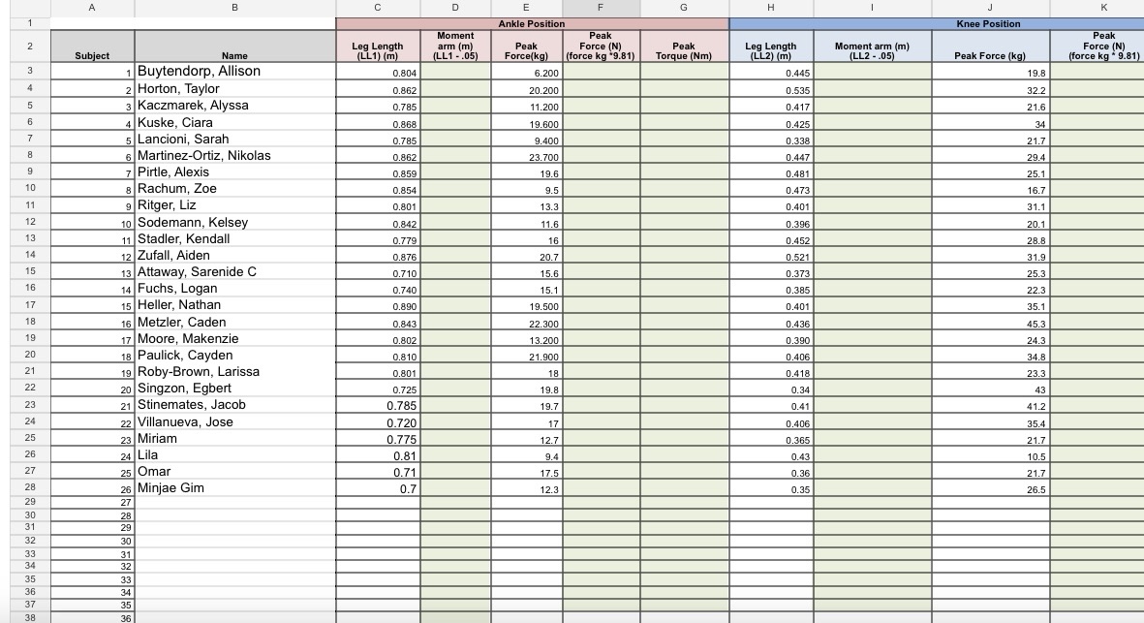Click knee peak force value 43 for Singzon
This screenshot has height=623, width=1144.
(991, 389)
